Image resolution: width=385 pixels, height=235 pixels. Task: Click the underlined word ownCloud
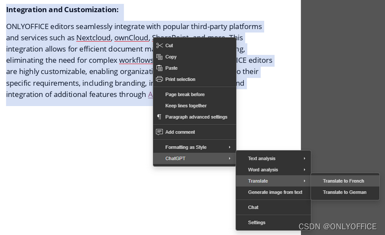[131, 38]
